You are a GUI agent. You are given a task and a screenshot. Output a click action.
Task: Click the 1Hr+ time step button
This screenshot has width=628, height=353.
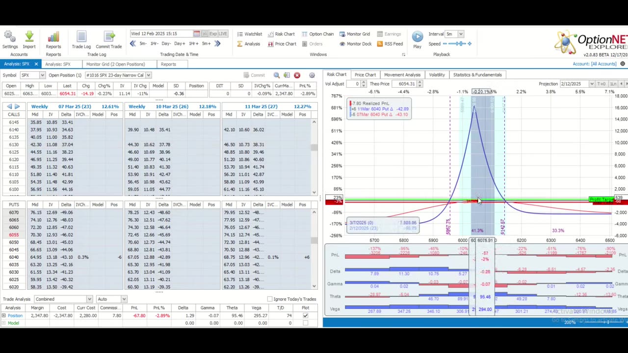tap(193, 44)
